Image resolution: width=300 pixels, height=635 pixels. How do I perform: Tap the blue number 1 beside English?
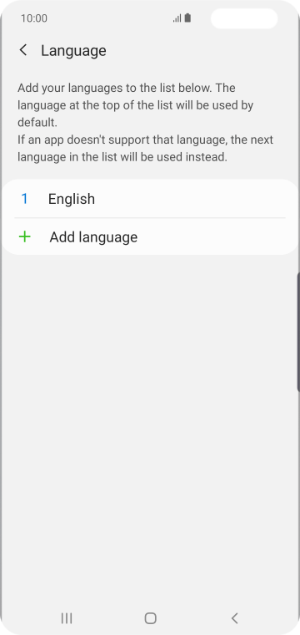[x=24, y=199]
